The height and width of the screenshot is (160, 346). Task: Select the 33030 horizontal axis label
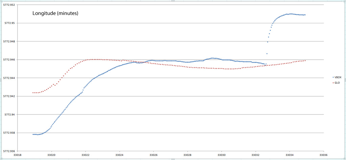click(222, 155)
